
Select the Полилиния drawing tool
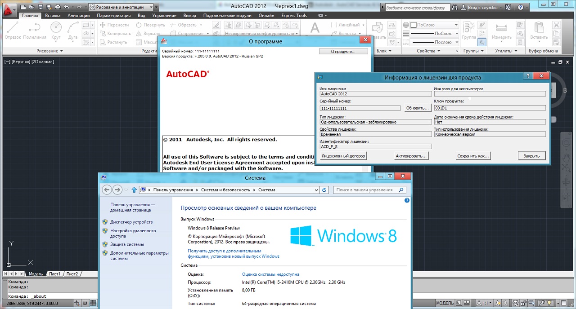[x=35, y=31]
